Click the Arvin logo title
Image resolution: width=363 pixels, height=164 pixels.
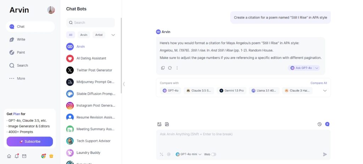(19, 10)
